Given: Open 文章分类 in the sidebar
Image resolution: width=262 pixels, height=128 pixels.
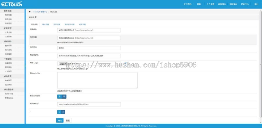Looking at the screenshot, I should click(8, 32).
